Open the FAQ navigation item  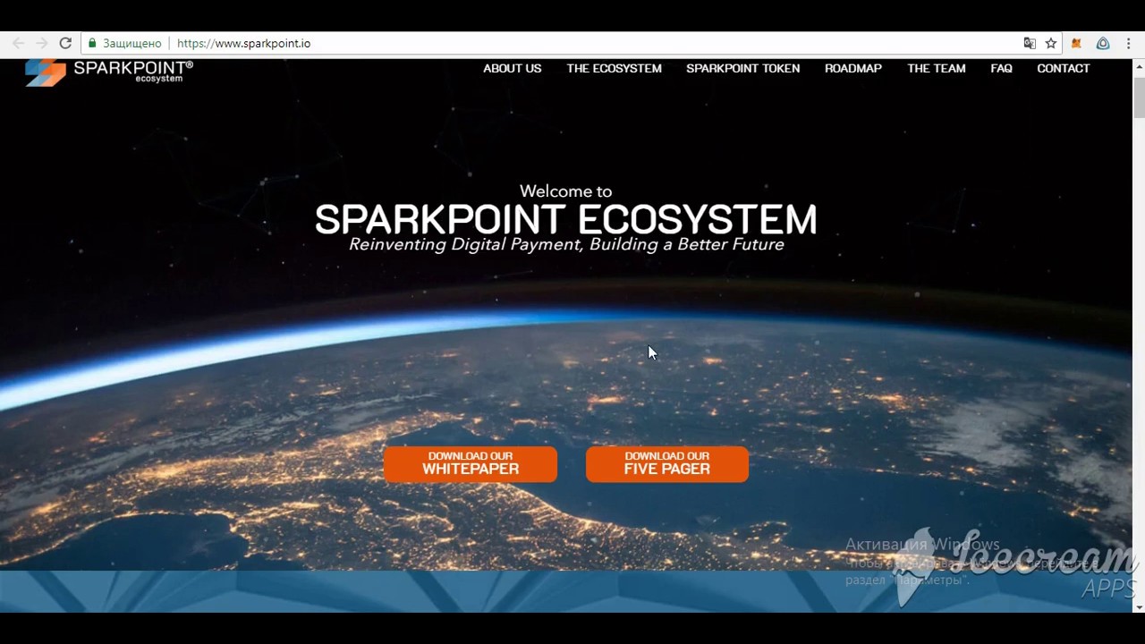(1001, 68)
